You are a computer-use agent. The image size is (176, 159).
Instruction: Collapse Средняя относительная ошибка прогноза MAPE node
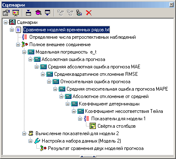pyautogui.click(x=55, y=89)
